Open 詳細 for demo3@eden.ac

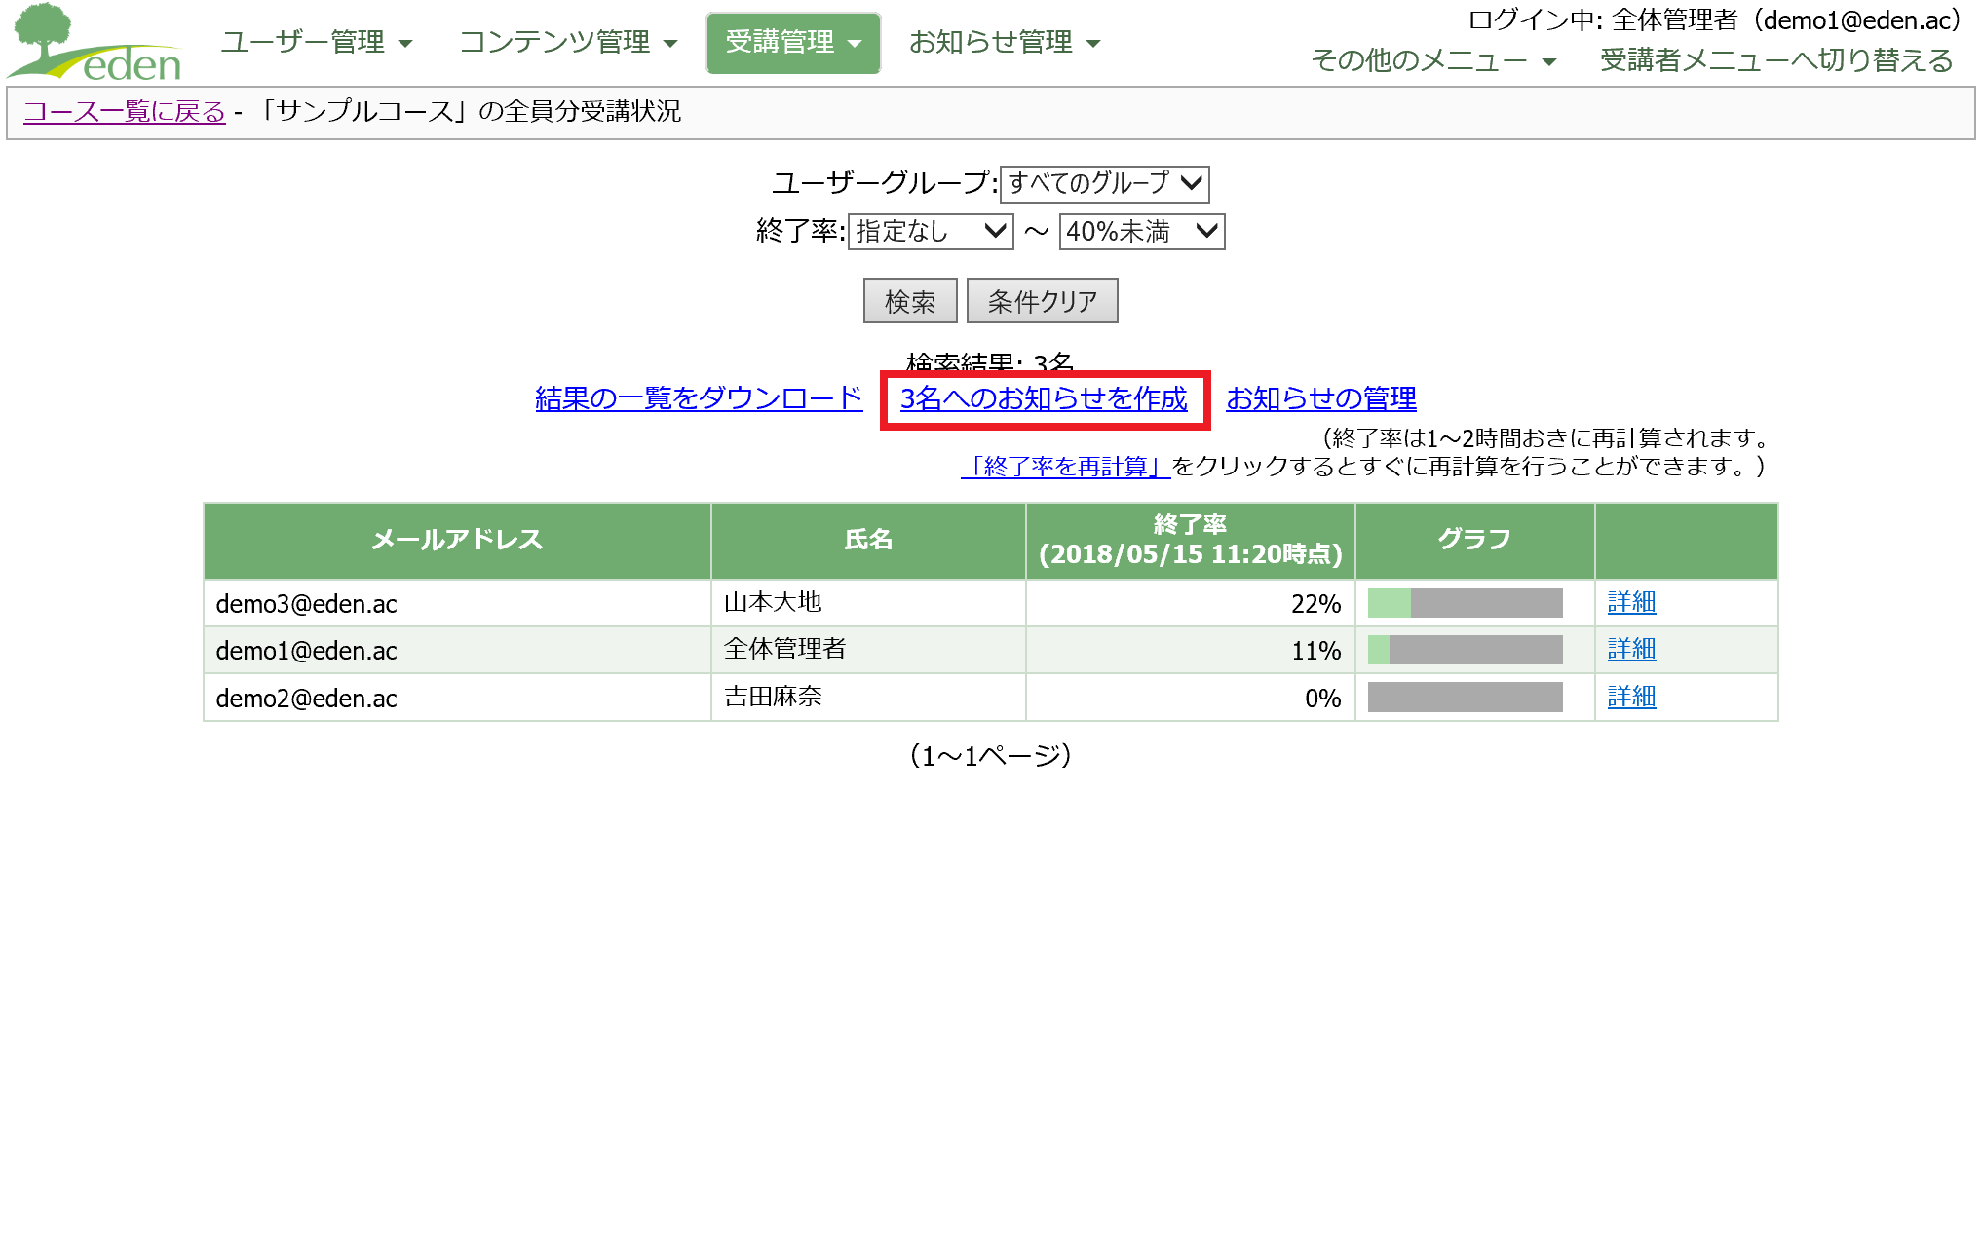click(x=1631, y=603)
